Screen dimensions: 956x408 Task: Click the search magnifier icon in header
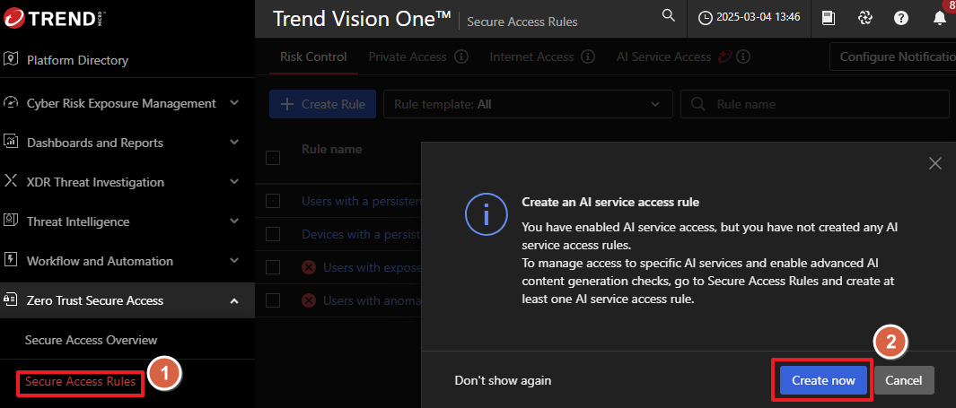pyautogui.click(x=668, y=16)
